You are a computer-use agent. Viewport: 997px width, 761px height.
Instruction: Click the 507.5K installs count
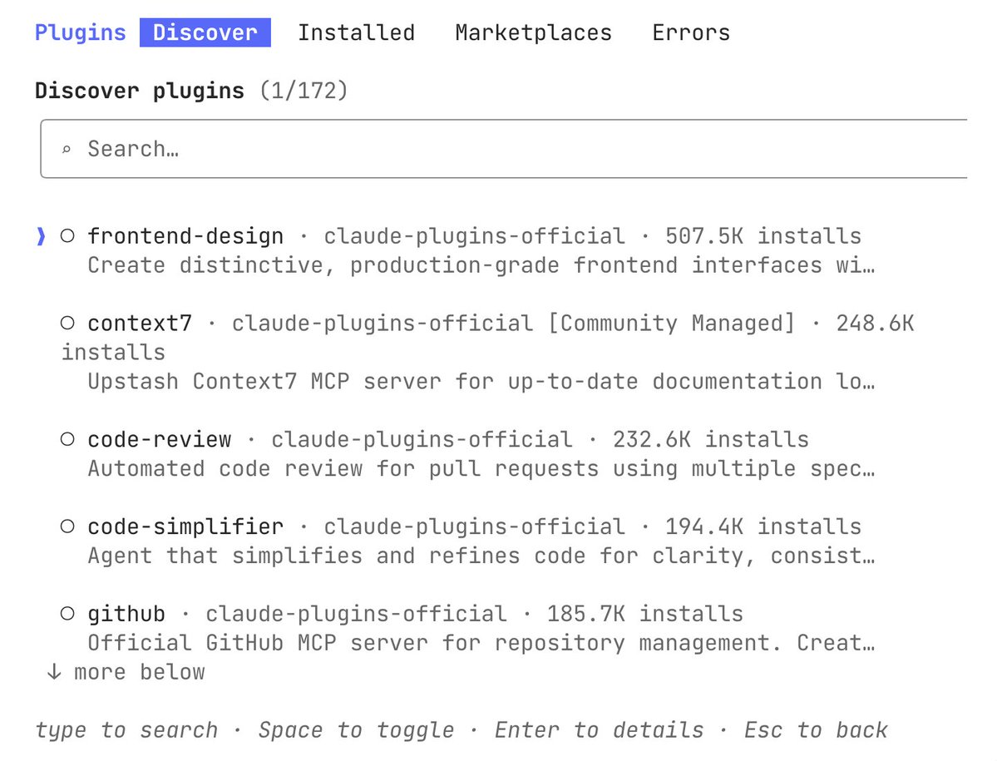coord(763,236)
